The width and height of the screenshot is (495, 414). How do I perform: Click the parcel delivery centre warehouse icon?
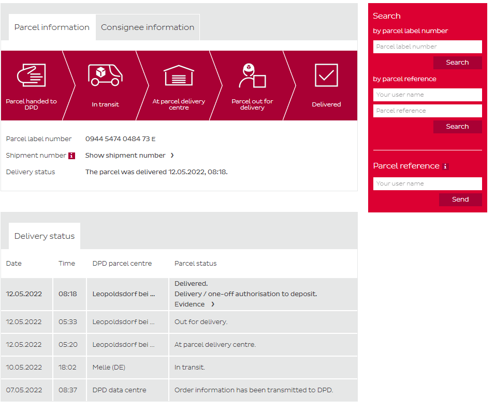pyautogui.click(x=179, y=75)
